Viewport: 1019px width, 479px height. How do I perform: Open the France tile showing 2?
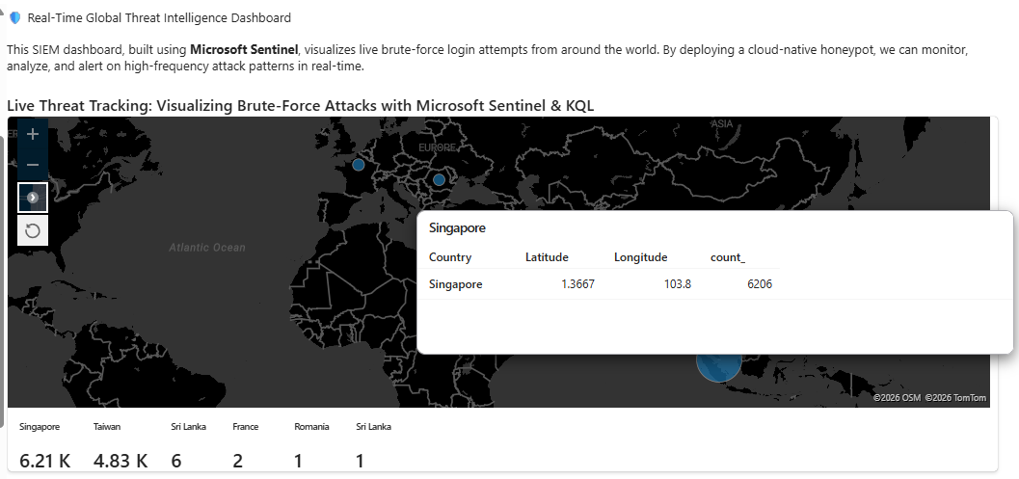246,445
